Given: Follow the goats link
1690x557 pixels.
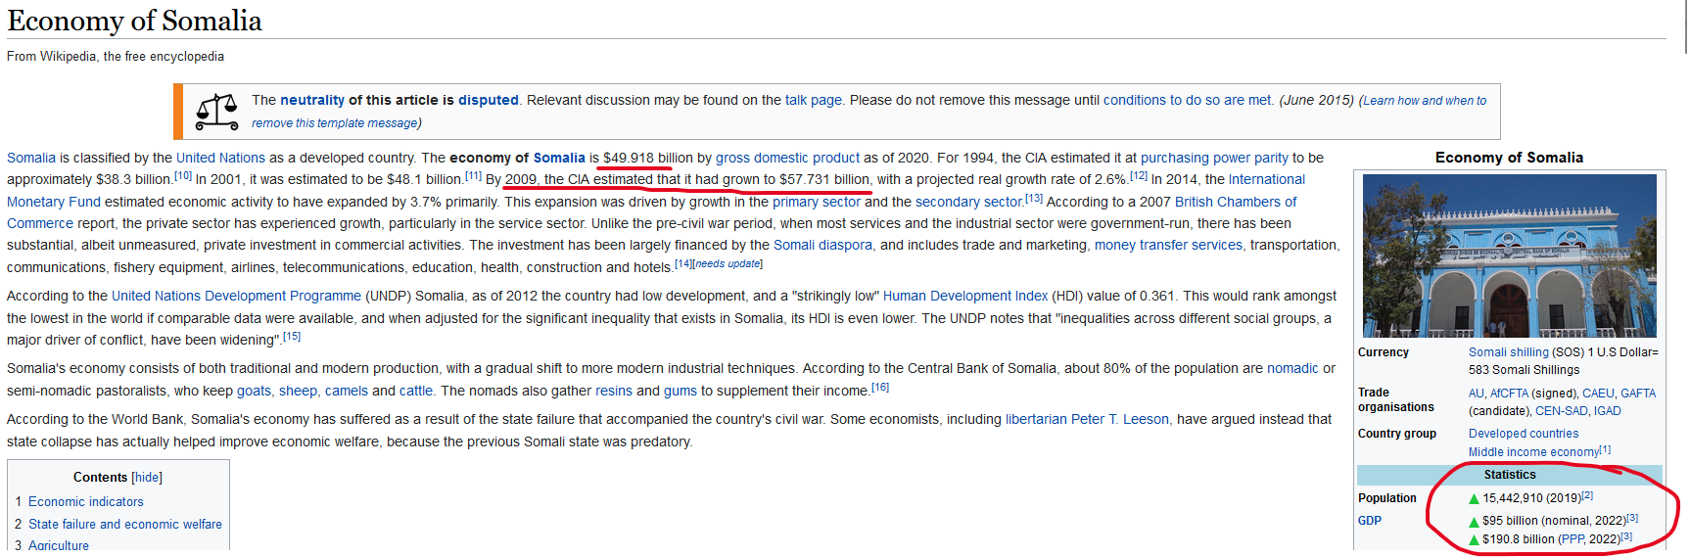Looking at the screenshot, I should [254, 391].
